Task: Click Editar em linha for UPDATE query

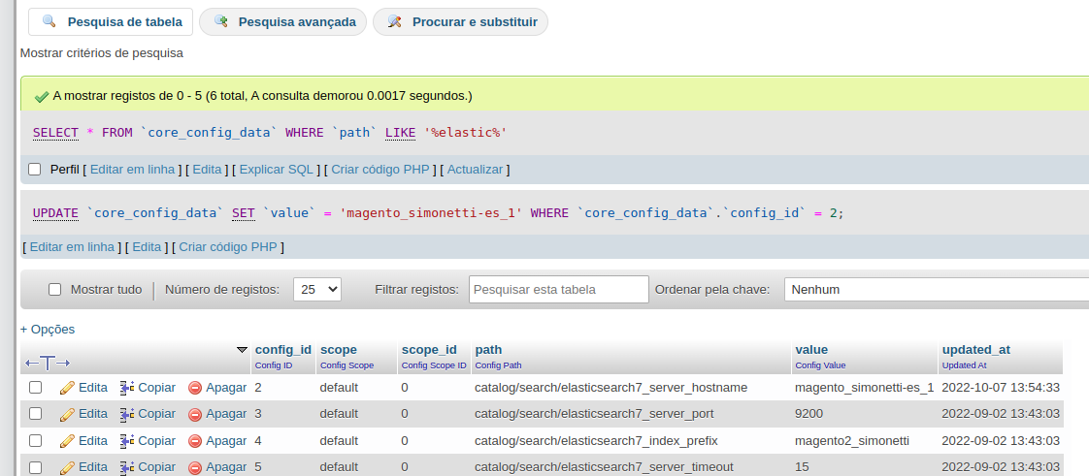Action: pos(72,247)
